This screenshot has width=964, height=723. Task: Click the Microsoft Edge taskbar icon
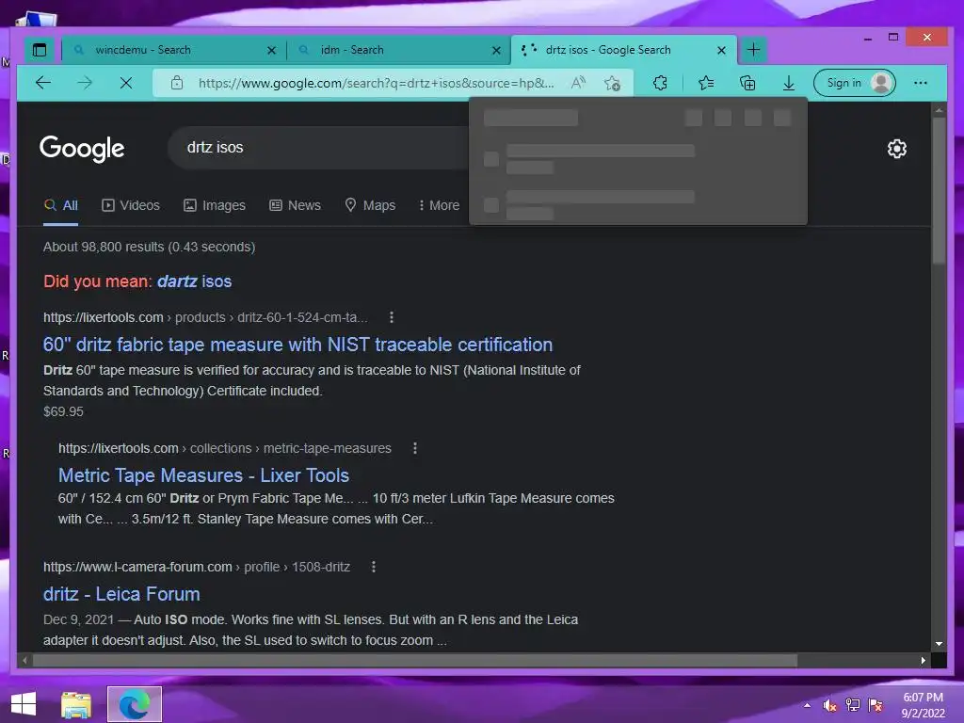pyautogui.click(x=135, y=704)
